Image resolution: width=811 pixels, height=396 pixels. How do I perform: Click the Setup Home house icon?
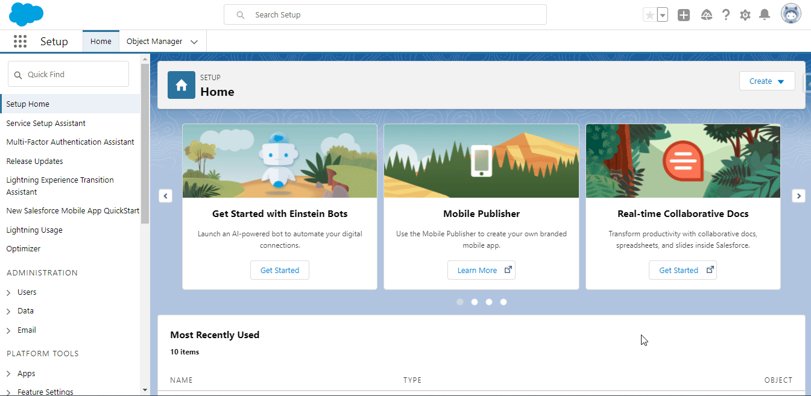181,85
